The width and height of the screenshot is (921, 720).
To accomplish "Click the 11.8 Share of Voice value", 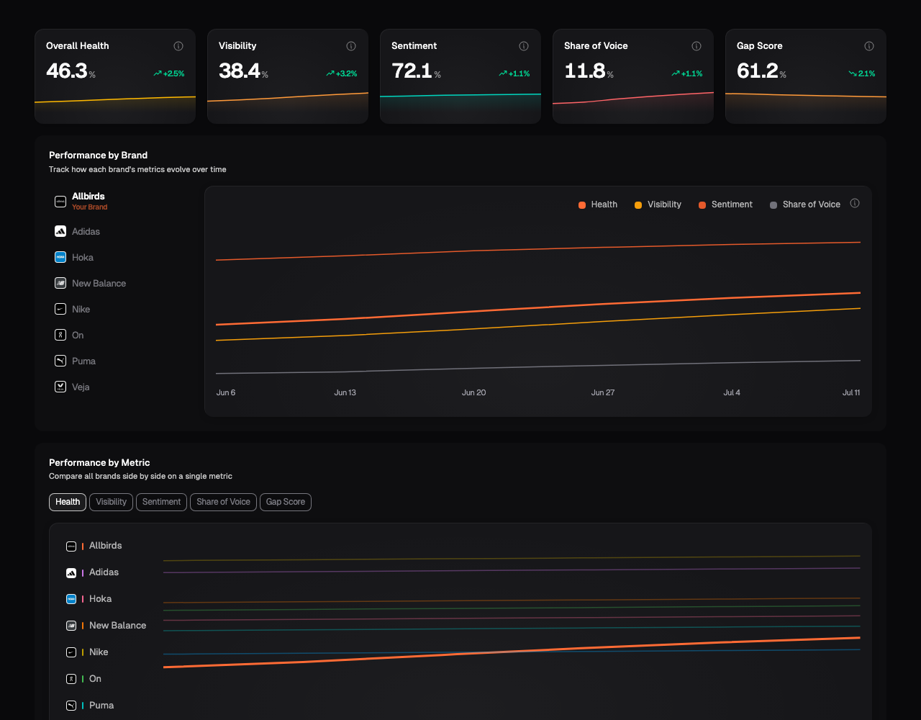I will (584, 71).
